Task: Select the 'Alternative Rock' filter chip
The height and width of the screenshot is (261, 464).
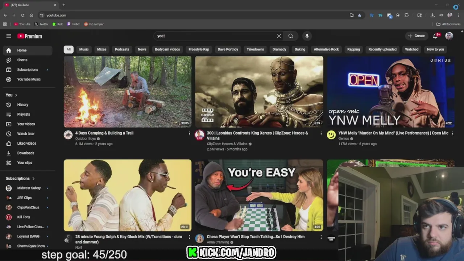Action: point(326,49)
